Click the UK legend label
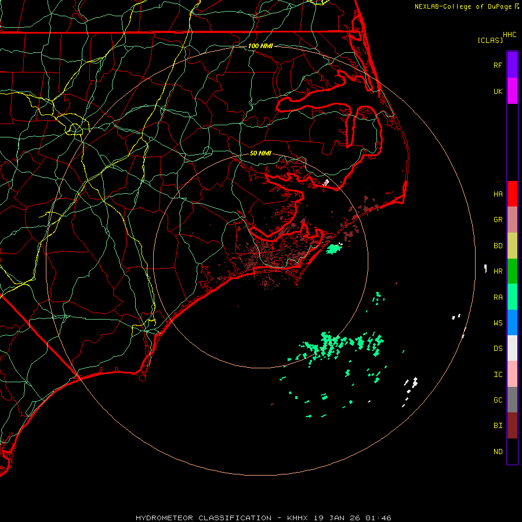This screenshot has height=522, width=522. tap(498, 91)
